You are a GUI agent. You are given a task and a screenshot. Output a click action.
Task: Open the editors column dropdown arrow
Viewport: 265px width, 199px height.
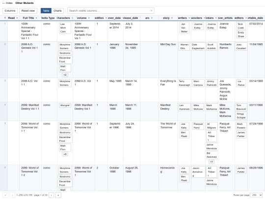click(246, 18)
